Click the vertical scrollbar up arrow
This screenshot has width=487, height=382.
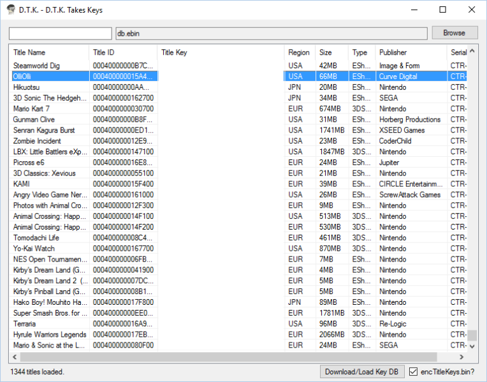click(472, 51)
